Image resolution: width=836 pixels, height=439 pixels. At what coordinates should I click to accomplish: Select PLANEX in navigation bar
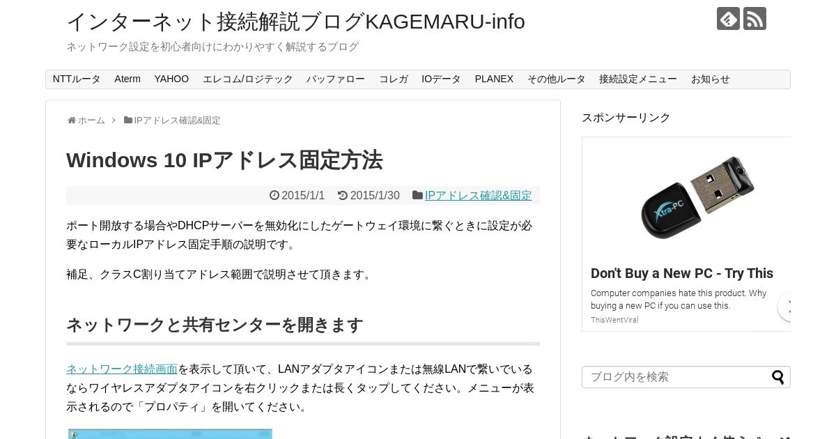pos(494,79)
